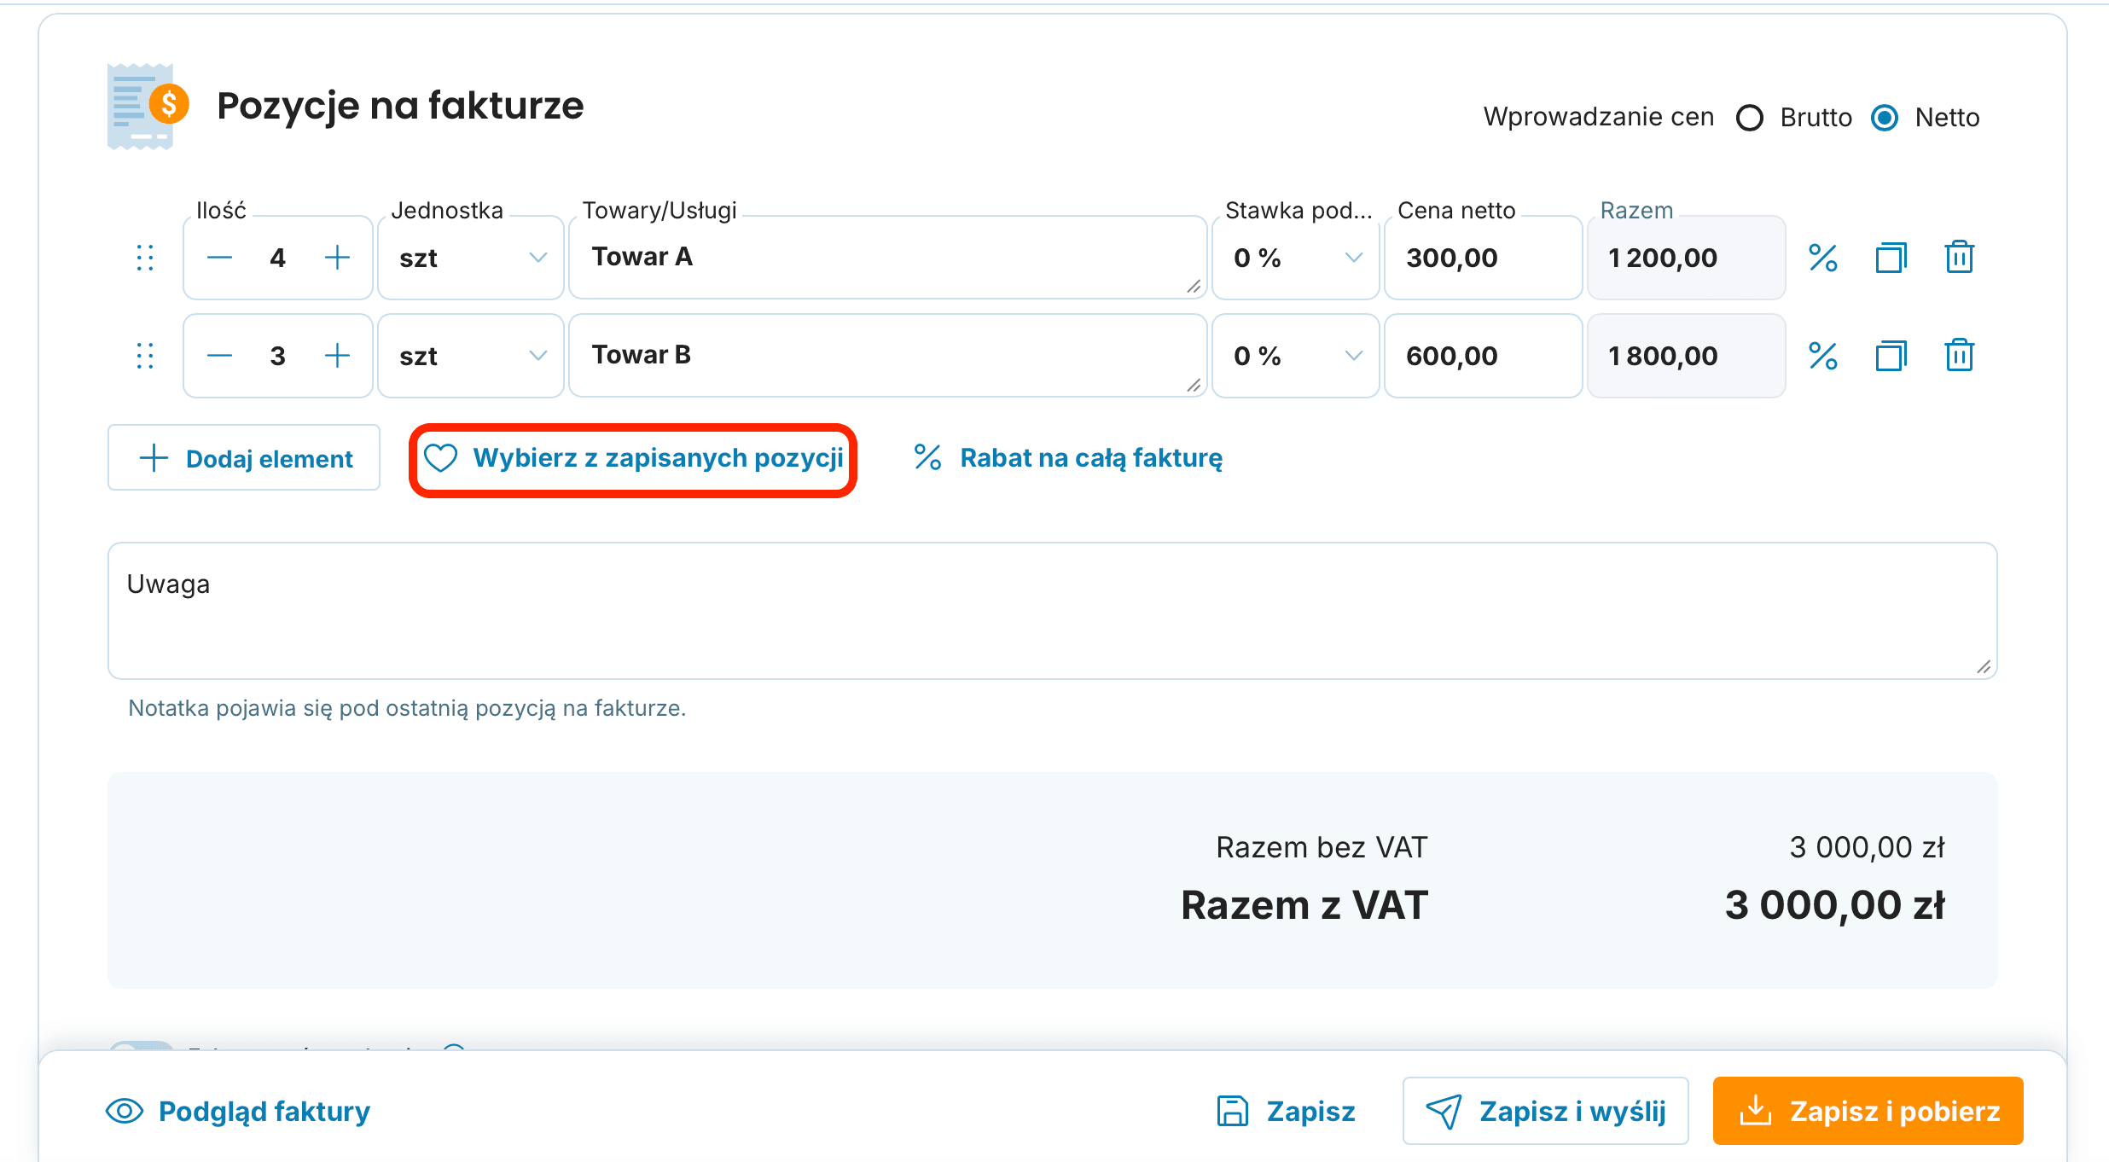Decrease quantity of Towar A with minus

pos(219,258)
